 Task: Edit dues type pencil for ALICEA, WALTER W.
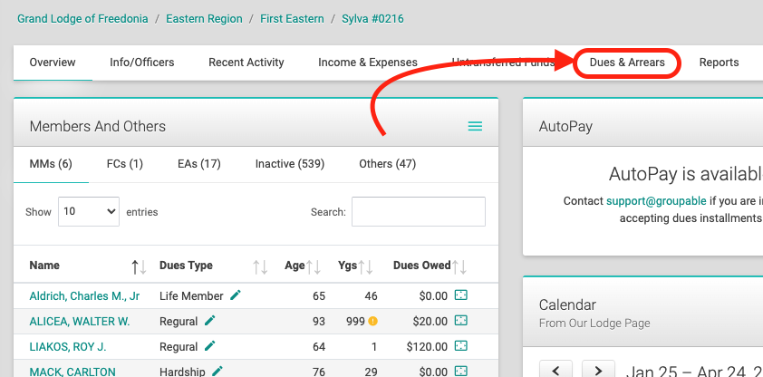(209, 321)
